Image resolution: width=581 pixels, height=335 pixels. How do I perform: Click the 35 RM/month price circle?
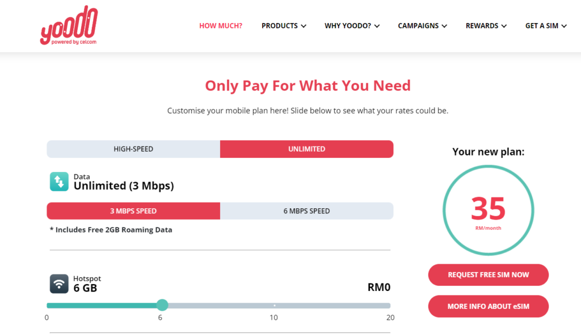pos(488,211)
